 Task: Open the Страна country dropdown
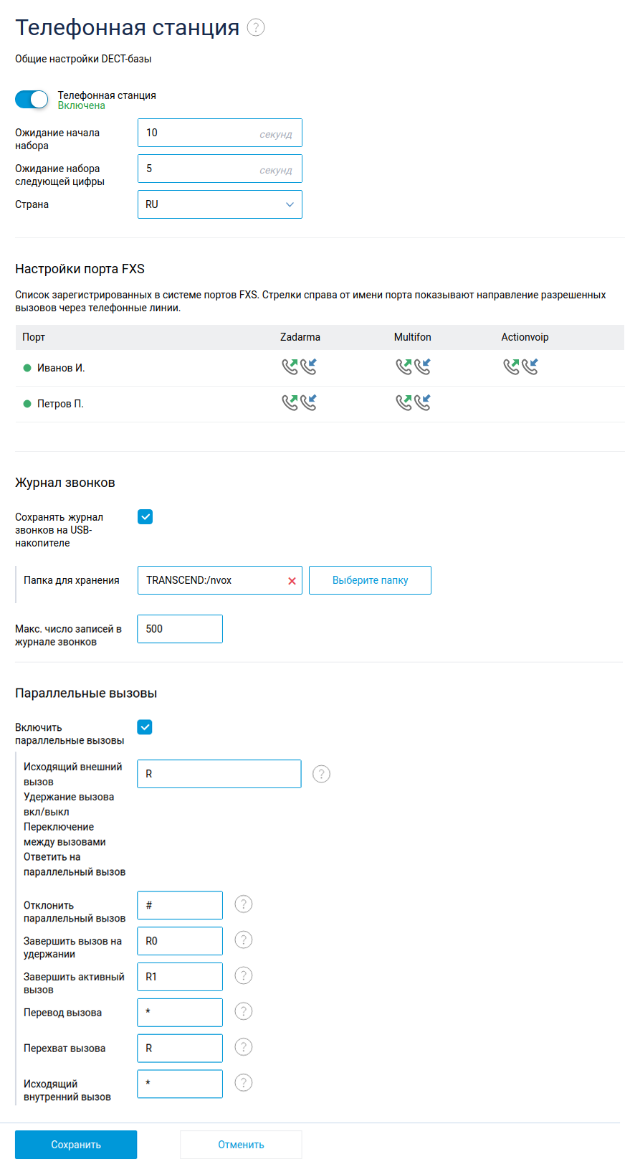(219, 204)
